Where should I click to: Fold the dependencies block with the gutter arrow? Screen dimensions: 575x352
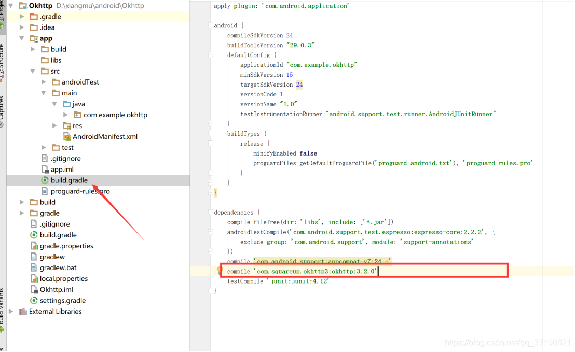[210, 212]
